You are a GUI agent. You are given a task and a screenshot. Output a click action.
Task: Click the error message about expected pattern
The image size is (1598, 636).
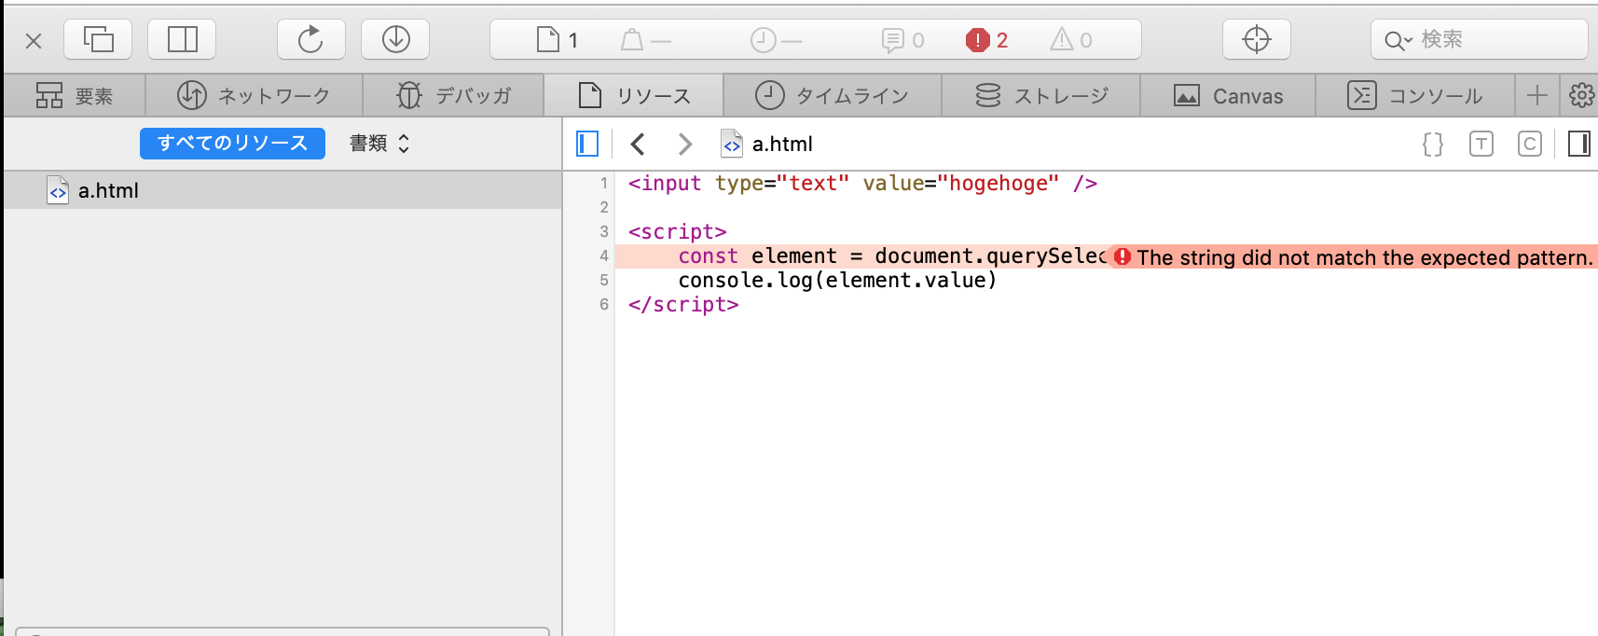coord(1354,256)
